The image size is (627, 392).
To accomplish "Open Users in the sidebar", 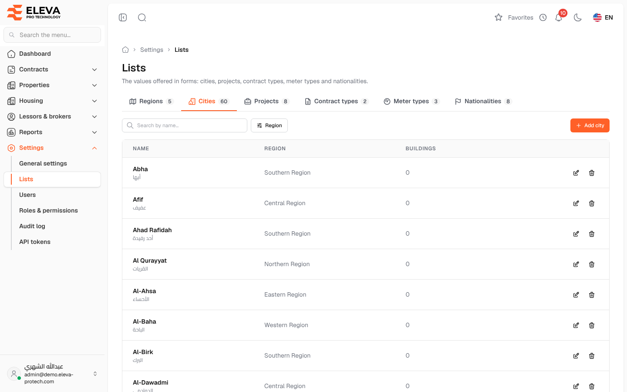I will click(27, 195).
